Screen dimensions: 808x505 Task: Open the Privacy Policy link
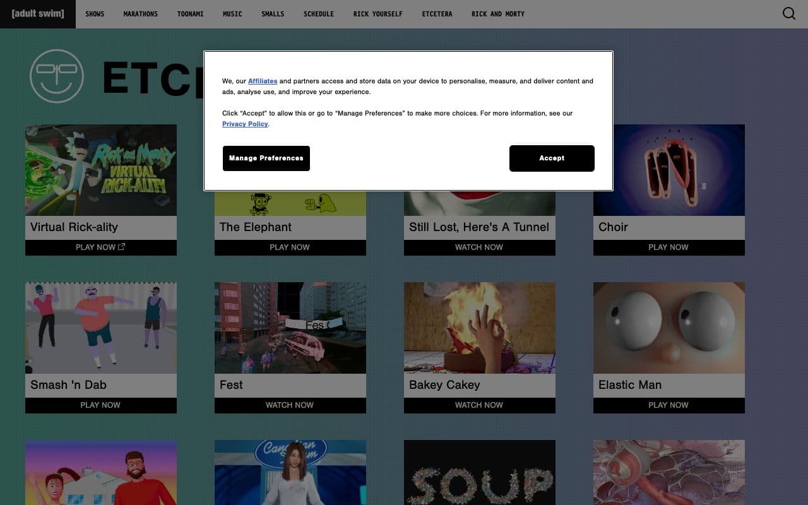(x=245, y=124)
